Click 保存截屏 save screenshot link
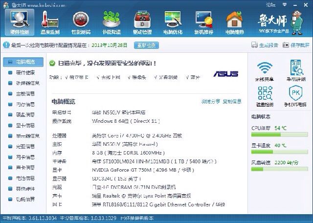The width and height of the screenshot is (313, 223). [300, 45]
